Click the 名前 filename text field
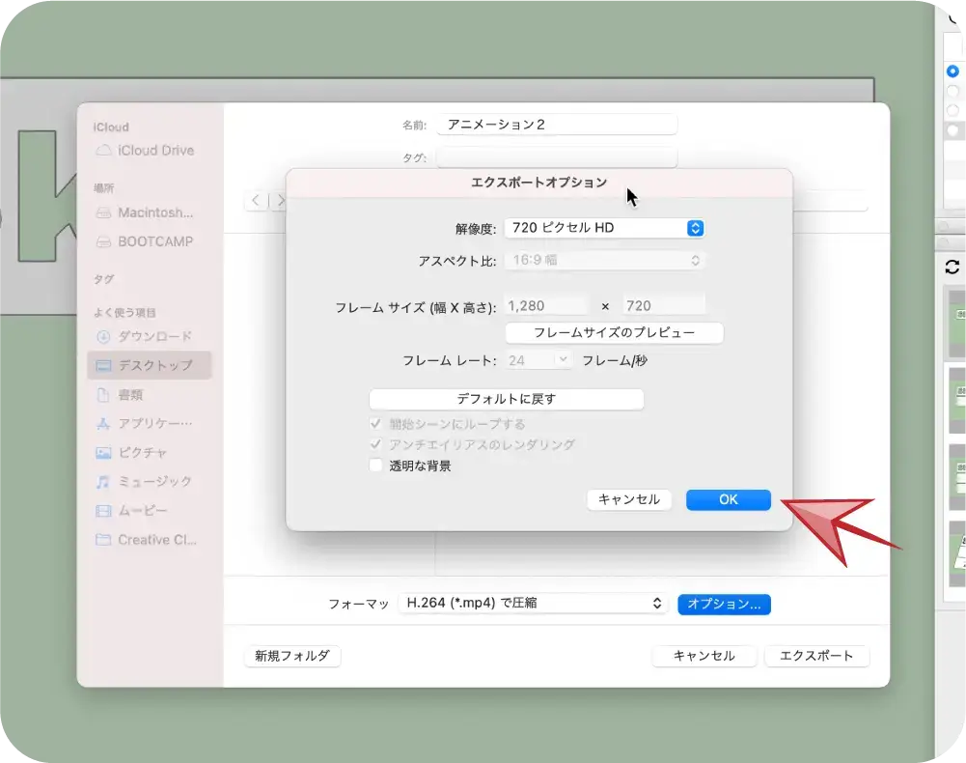Viewport: 966px width, 763px height. coord(557,125)
